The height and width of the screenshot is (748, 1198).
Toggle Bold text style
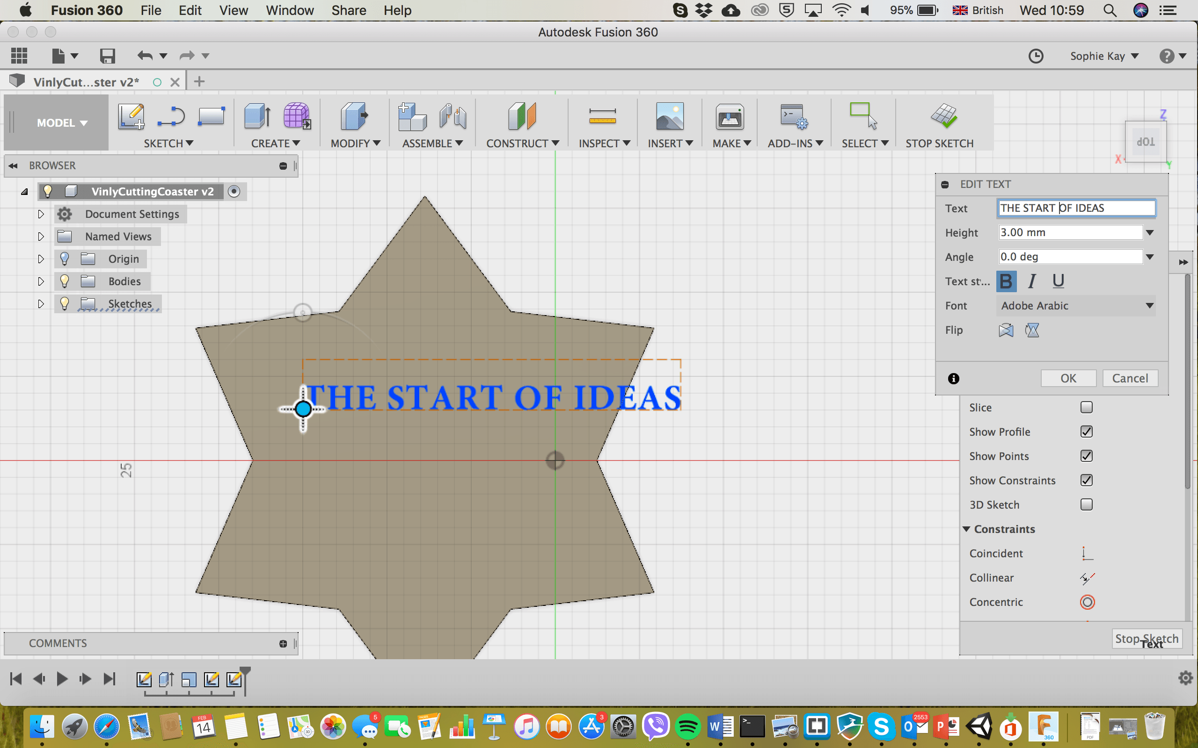coord(1006,281)
